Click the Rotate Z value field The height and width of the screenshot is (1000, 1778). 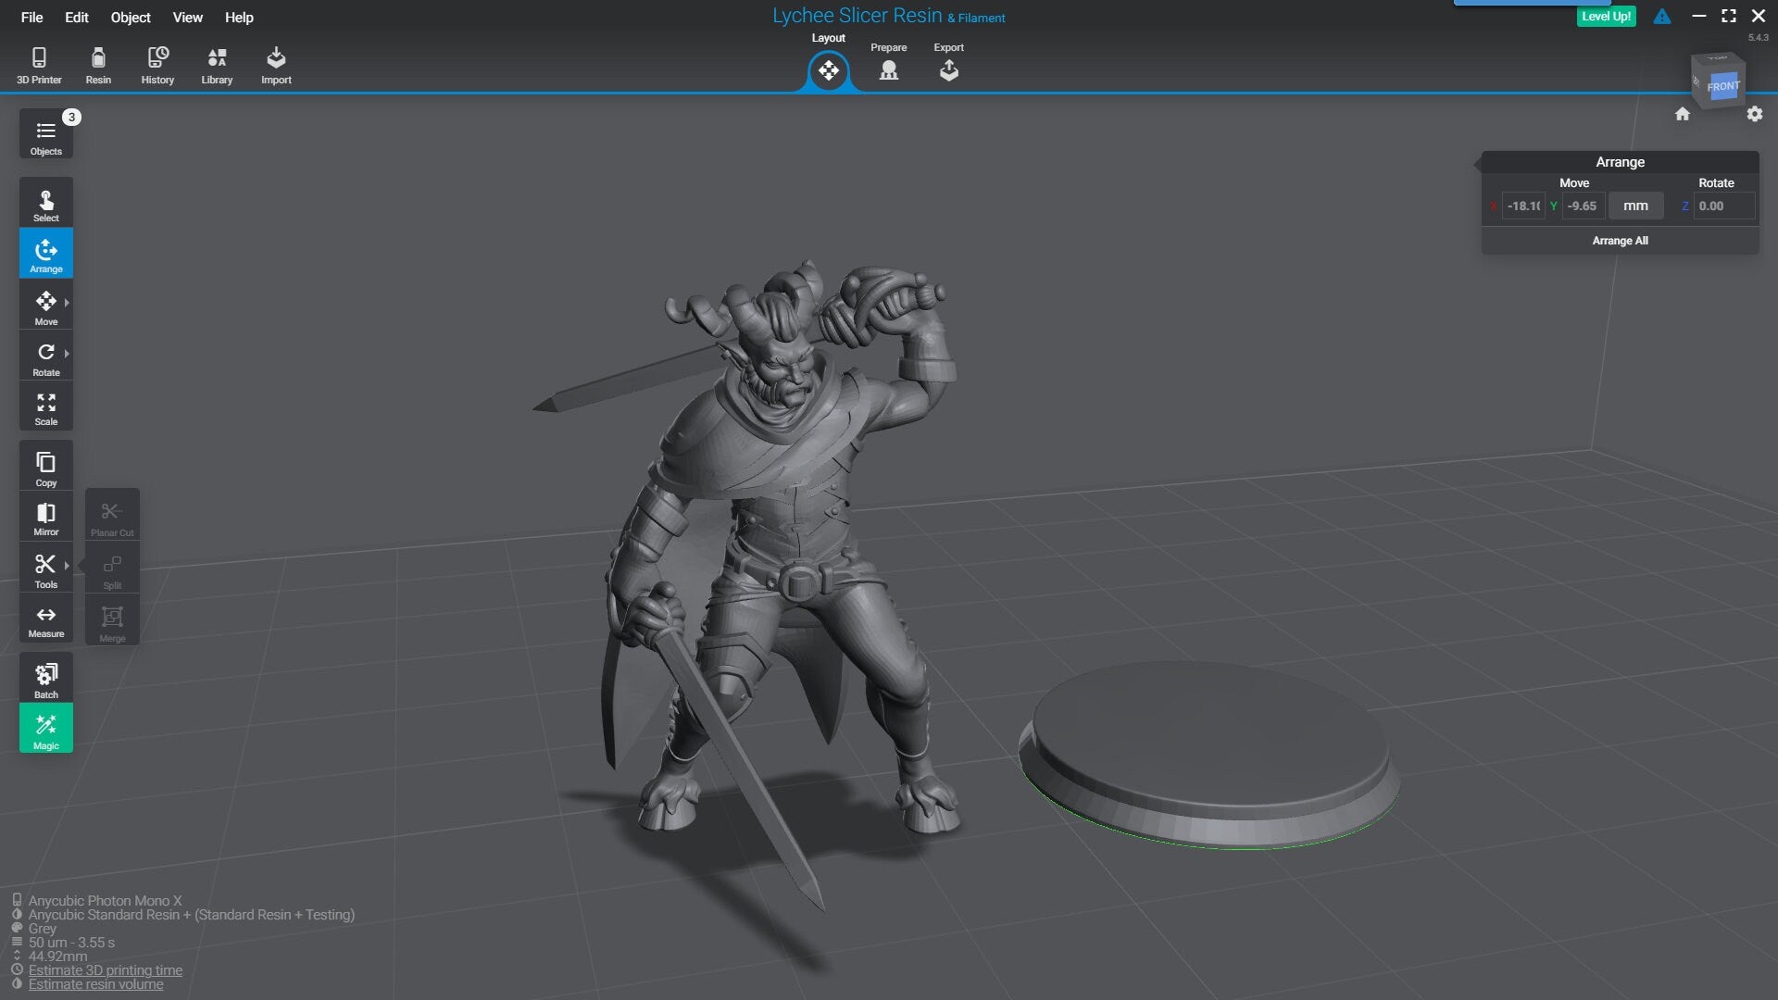(x=1723, y=206)
